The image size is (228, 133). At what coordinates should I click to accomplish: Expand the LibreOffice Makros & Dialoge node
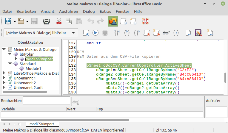pos(4,73)
